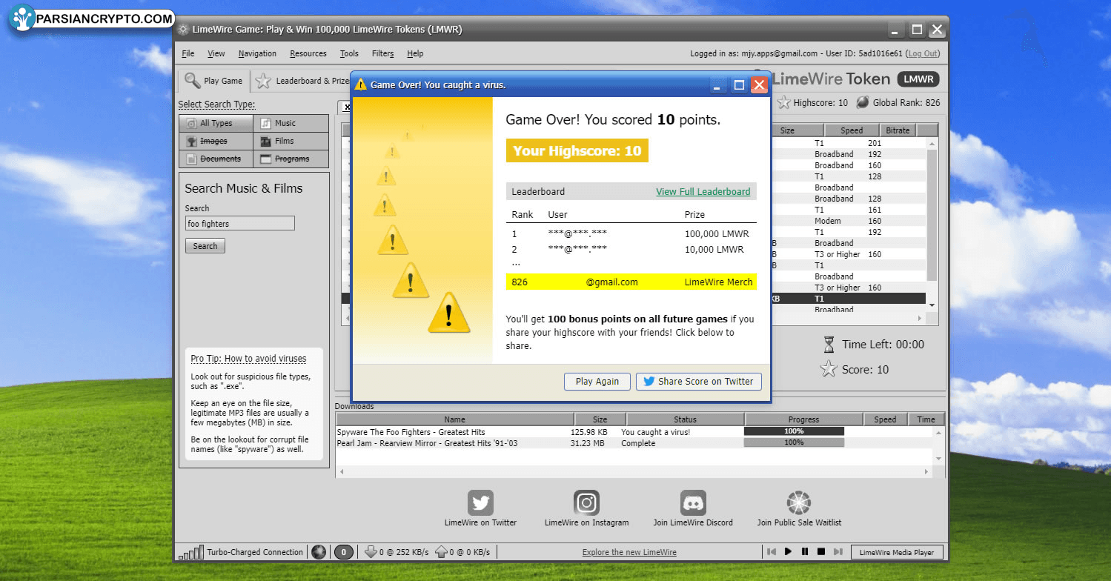1111x581 pixels.
Task: Select the Documents search type
Action: pyautogui.click(x=216, y=159)
